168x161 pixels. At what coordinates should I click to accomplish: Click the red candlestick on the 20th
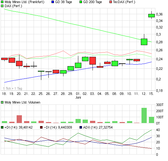(19, 63)
